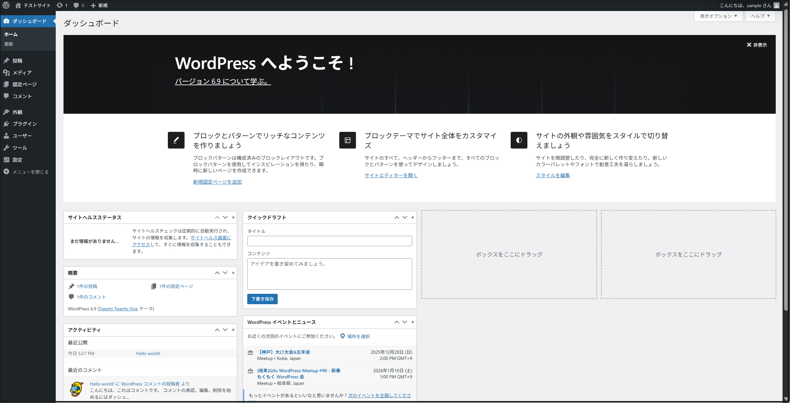Select 外観 in the sidebar menu

click(x=17, y=112)
